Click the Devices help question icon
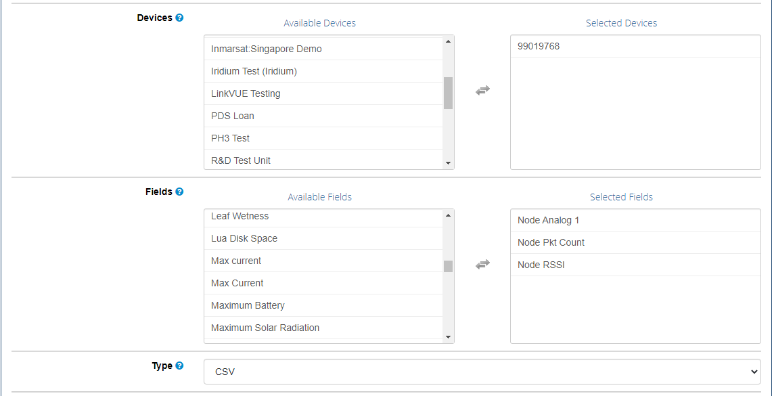This screenshot has height=396, width=774. click(180, 18)
